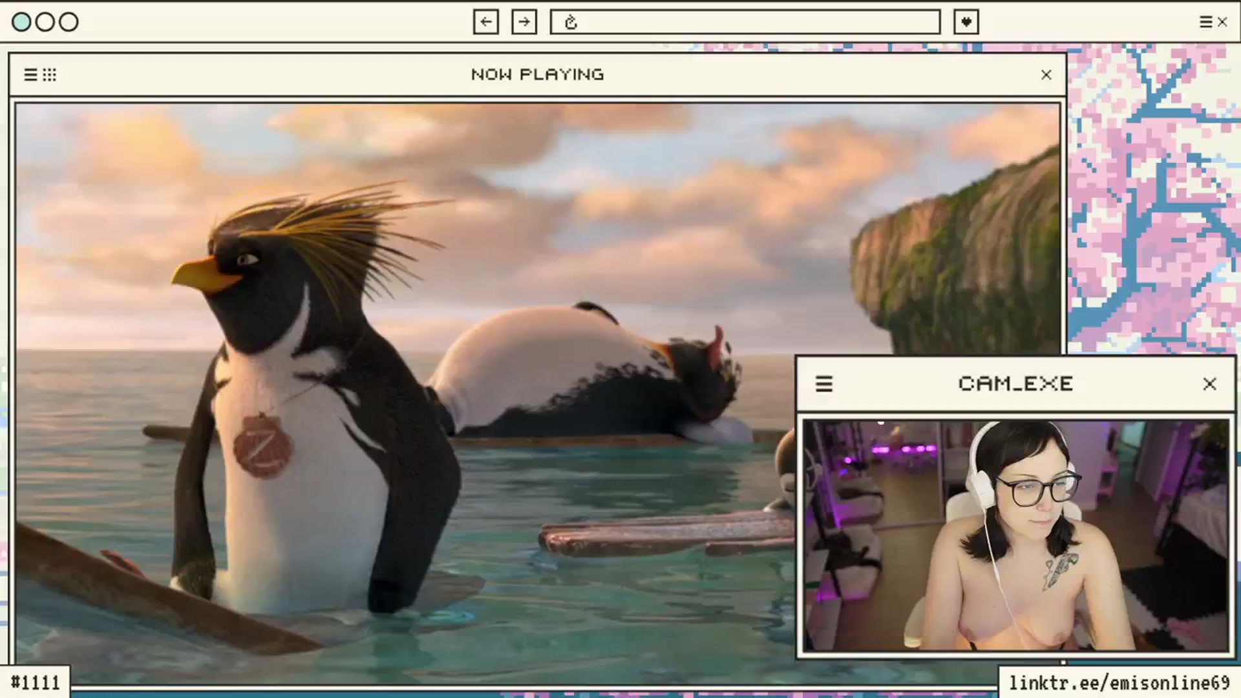Click the CAM_EXE webcam feed
The height and width of the screenshot is (698, 1241).
1015,535
